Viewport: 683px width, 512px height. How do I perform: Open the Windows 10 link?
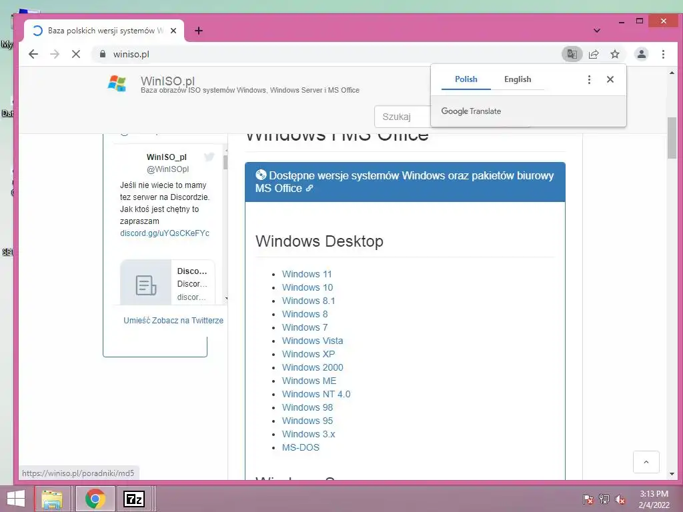[x=307, y=287]
